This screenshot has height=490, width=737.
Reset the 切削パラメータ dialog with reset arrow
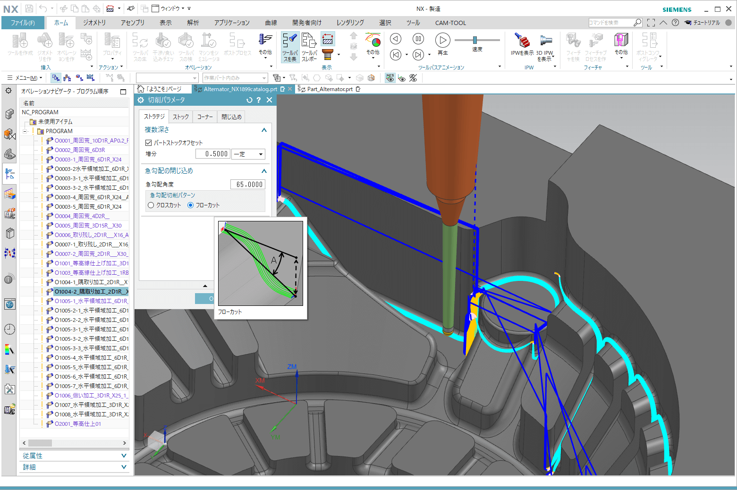point(250,100)
